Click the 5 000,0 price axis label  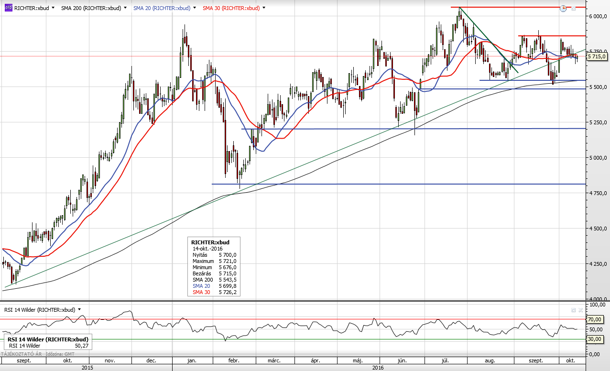(597, 158)
